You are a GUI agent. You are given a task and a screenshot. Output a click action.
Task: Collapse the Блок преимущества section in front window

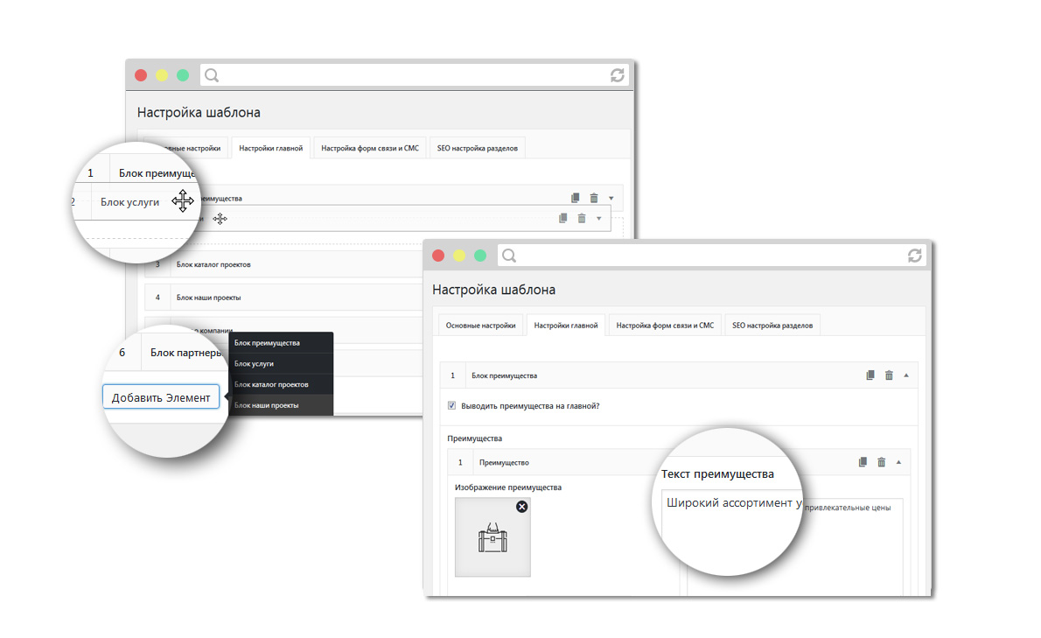coord(905,375)
